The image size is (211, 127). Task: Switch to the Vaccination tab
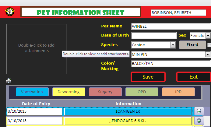32,92
